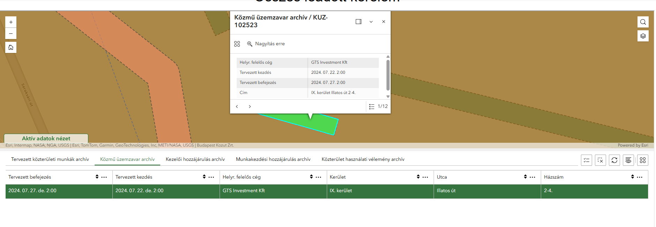Clear the table selection
The image size is (656, 227).
[600, 160]
